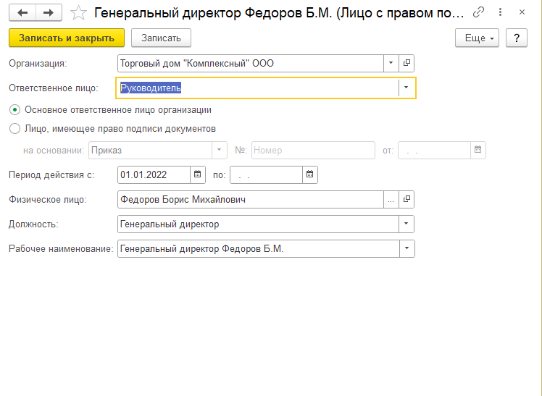The image size is (542, 396).
Task: Go forward with the right arrow button
Action: pos(49,13)
